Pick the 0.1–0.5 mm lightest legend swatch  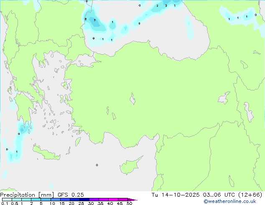point(7,200)
